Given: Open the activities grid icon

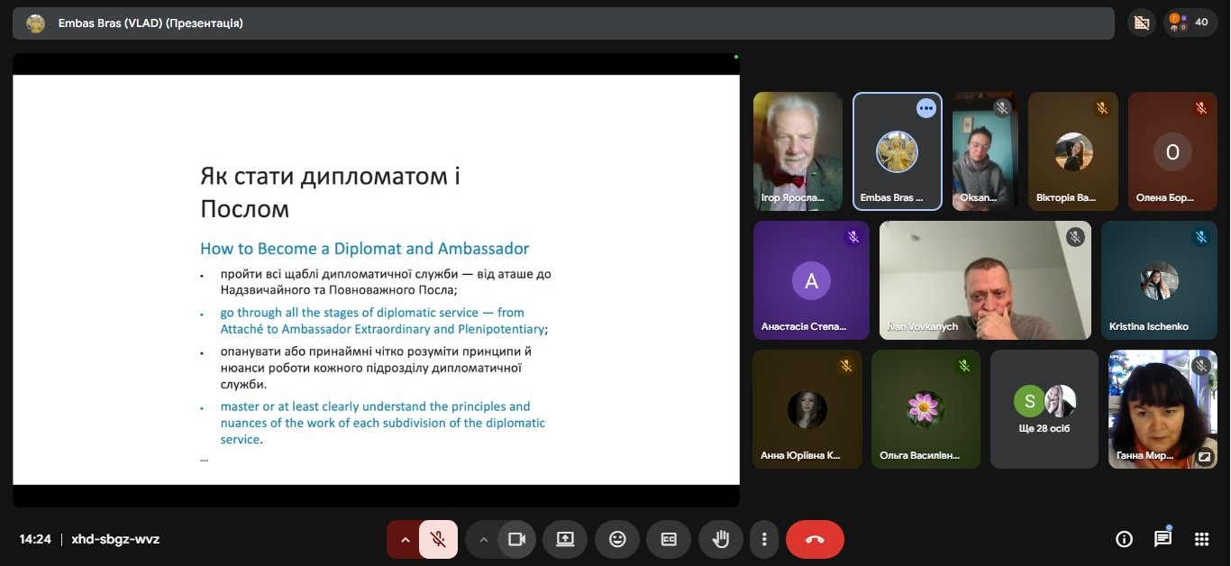Looking at the screenshot, I should tap(1201, 539).
